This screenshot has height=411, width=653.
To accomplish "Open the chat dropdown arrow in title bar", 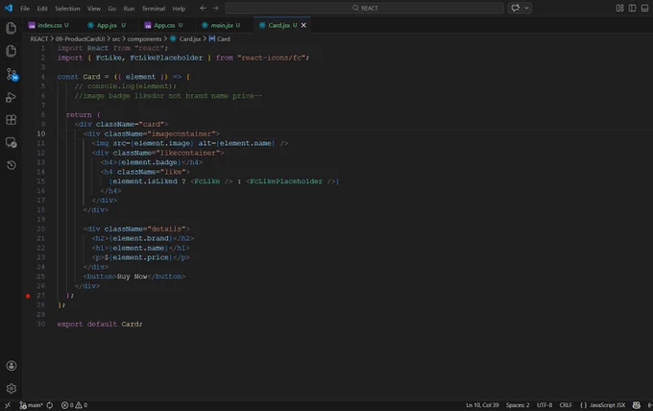I will pyautogui.click(x=526, y=8).
